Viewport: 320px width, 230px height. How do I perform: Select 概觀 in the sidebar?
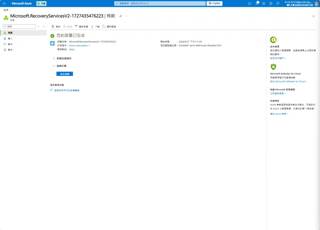pos(23,33)
